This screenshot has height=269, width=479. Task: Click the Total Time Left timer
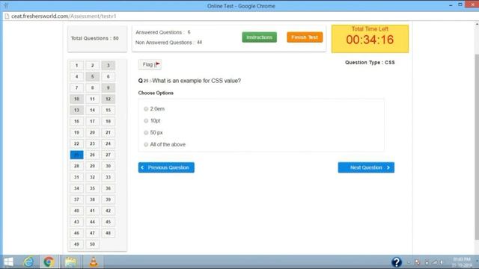click(370, 39)
